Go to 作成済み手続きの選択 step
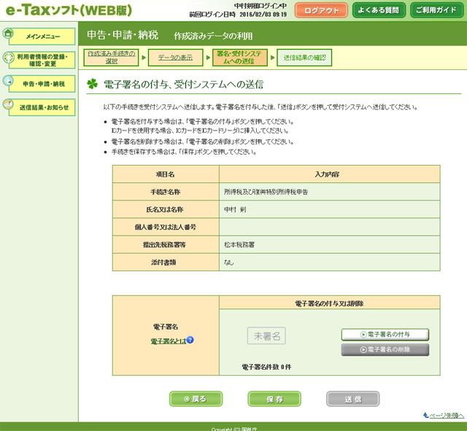The height and width of the screenshot is (431, 467). (x=110, y=57)
